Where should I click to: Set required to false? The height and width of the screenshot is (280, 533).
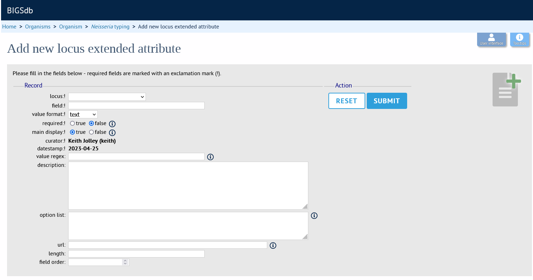[x=91, y=123]
